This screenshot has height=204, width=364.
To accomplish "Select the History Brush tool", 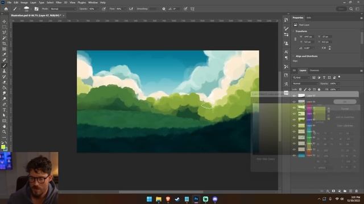I will click(x=4, y=76).
